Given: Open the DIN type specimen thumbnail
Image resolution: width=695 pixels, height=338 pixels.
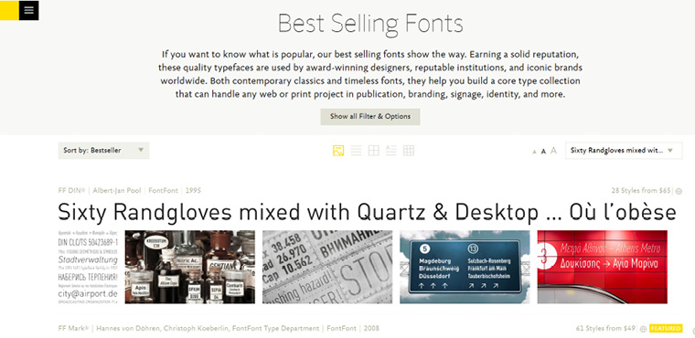Looking at the screenshot, I should 88,267.
